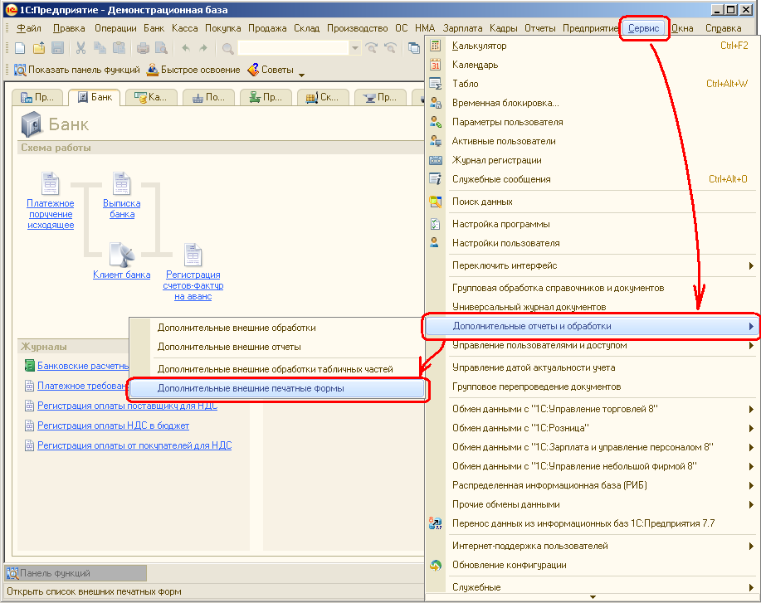Click the Find next icon

tap(372, 47)
